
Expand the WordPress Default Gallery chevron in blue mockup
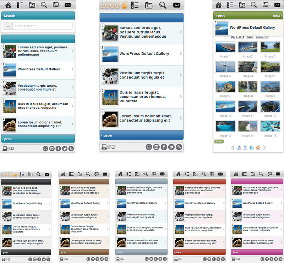(181, 54)
